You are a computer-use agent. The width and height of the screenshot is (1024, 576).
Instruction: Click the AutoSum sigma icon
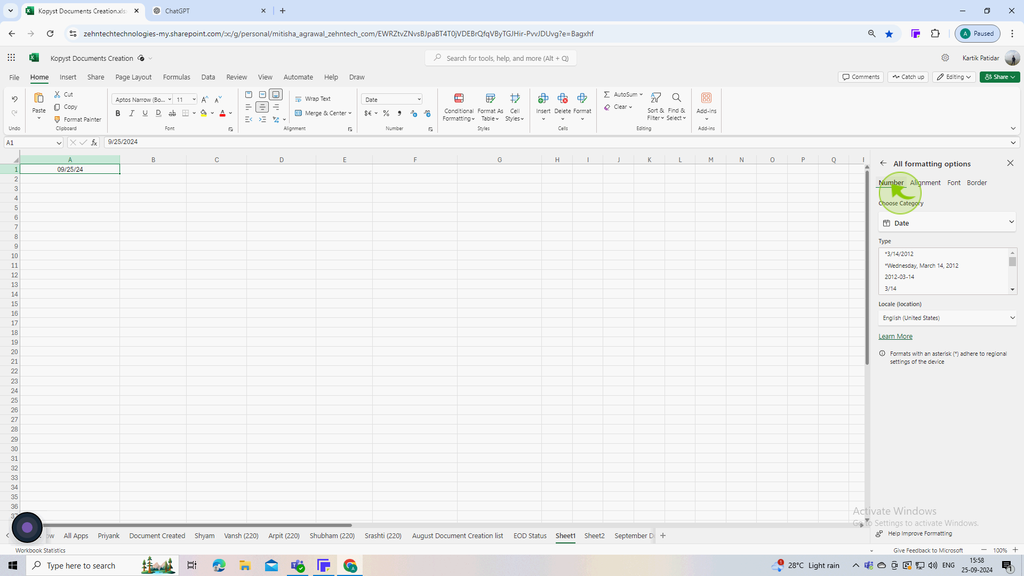point(607,94)
